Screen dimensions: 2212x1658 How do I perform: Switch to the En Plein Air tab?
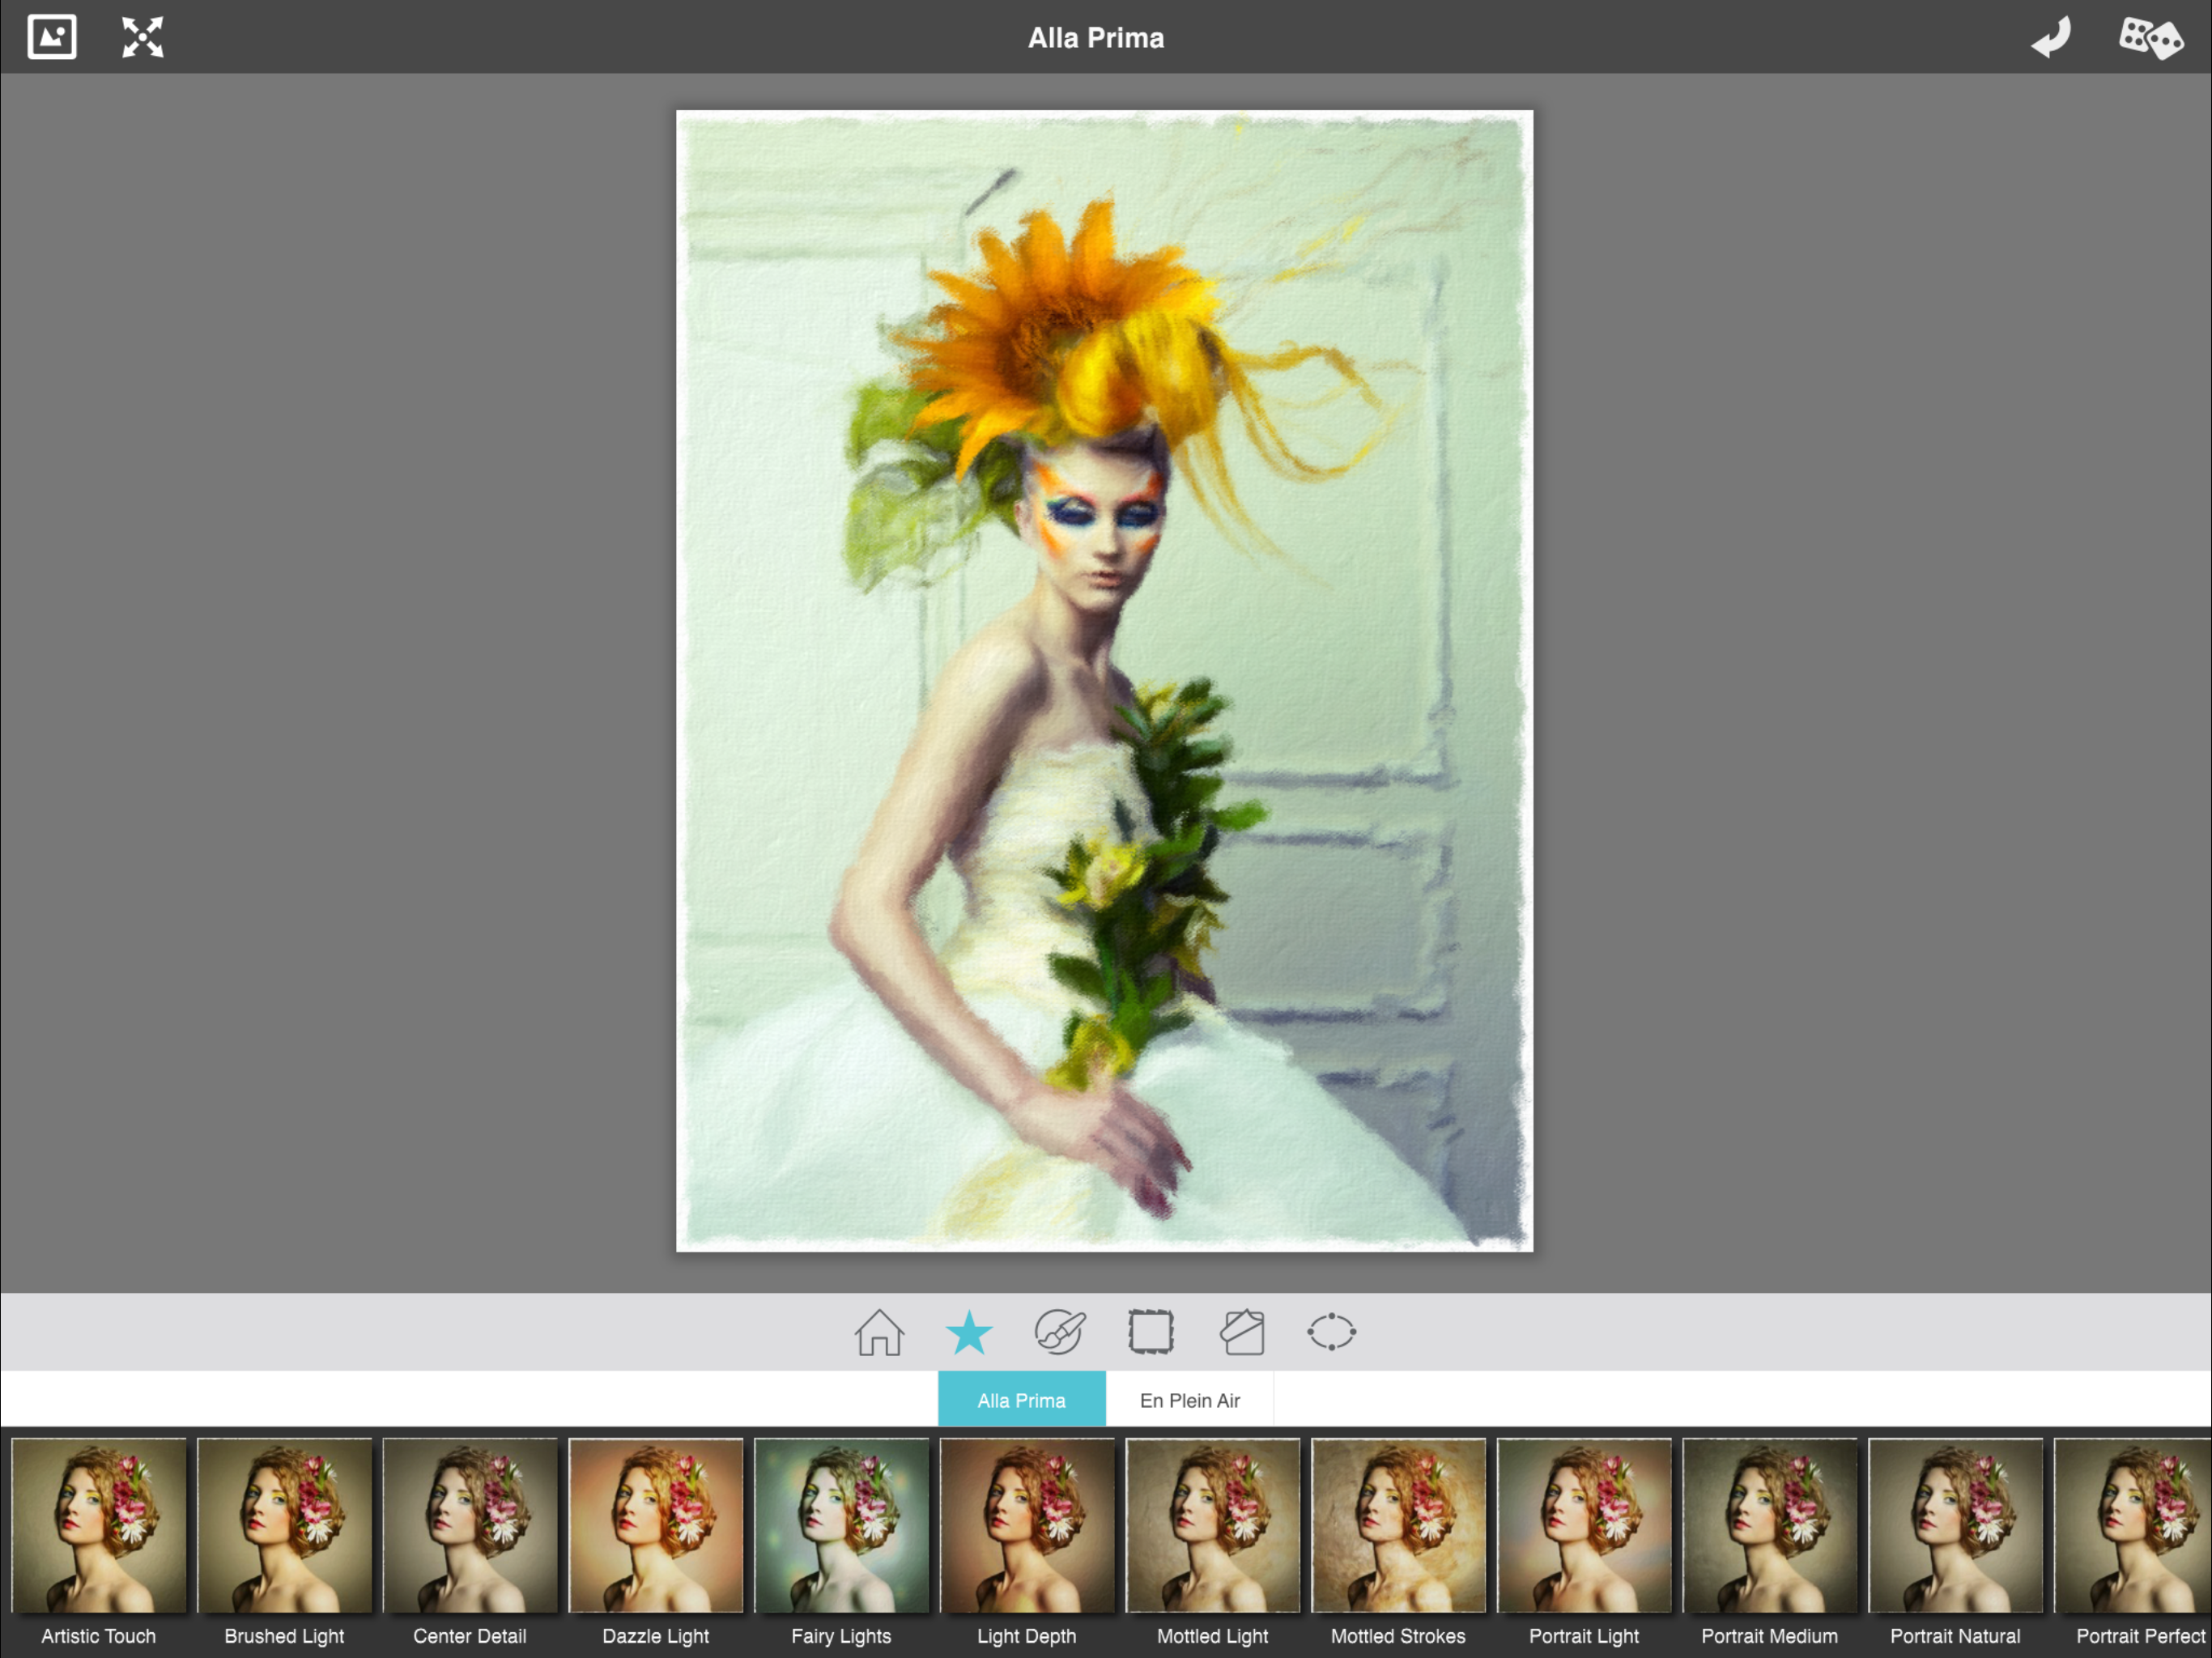1189,1400
